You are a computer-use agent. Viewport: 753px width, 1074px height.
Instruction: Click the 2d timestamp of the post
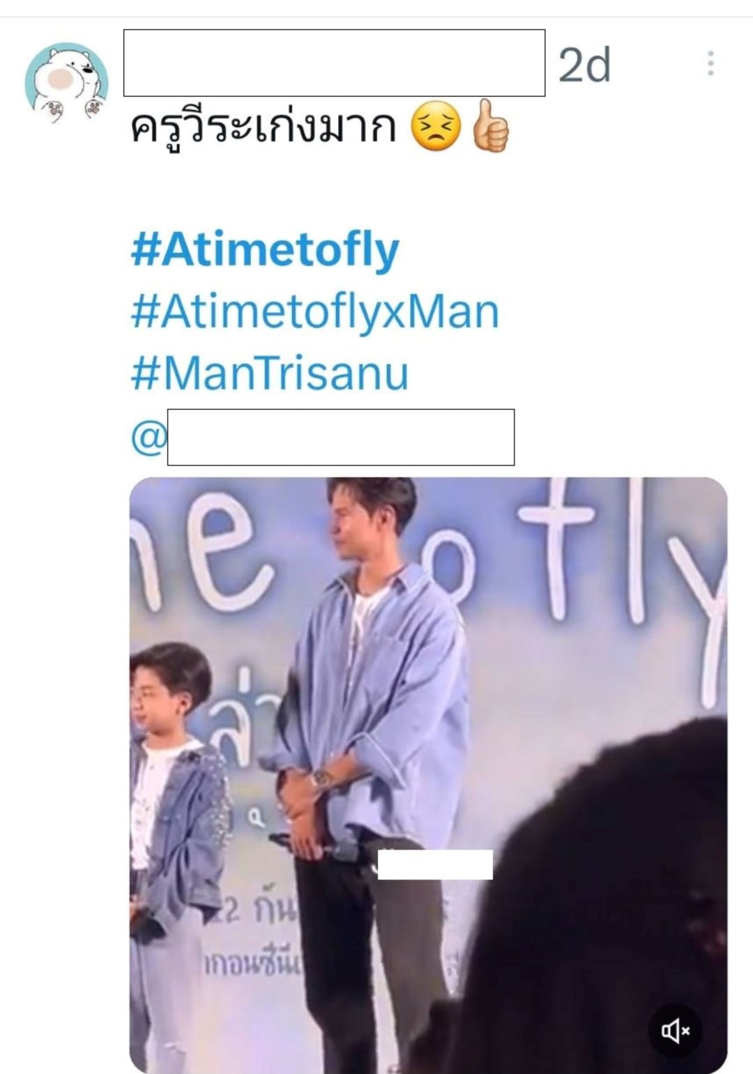coord(584,66)
